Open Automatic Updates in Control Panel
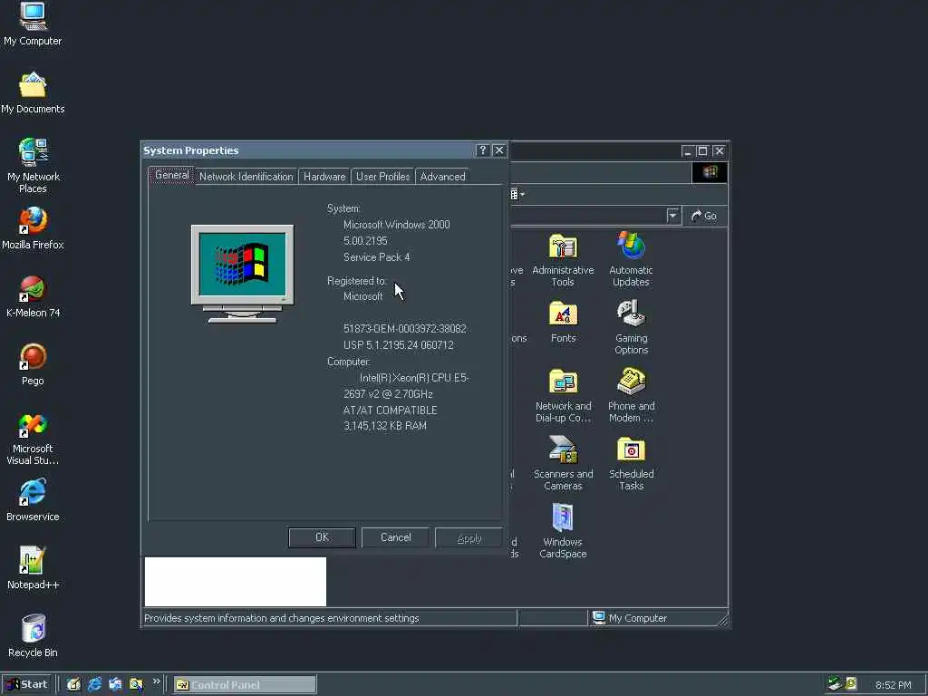The image size is (928, 696). pyautogui.click(x=631, y=260)
